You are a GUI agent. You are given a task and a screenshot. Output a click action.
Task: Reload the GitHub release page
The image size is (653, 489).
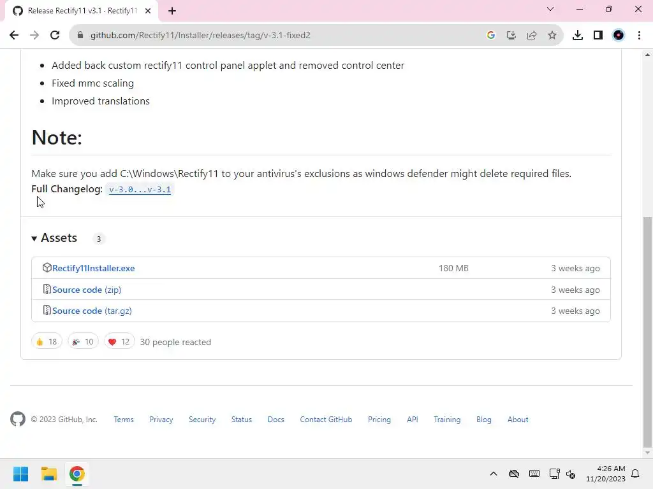click(x=55, y=36)
